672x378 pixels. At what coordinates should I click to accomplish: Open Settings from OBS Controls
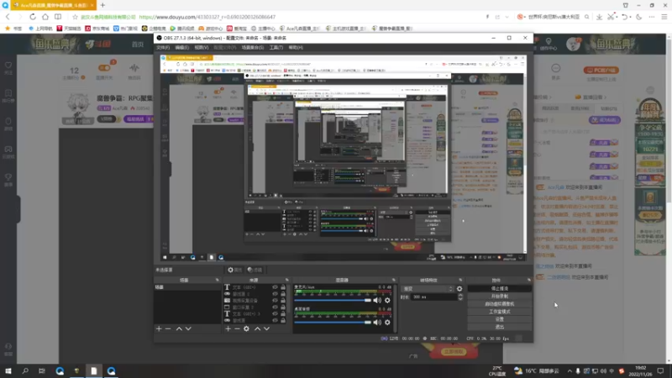pyautogui.click(x=500, y=319)
